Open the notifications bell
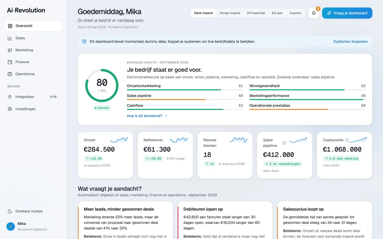Screen dimensions: 383x239 coord(314,13)
